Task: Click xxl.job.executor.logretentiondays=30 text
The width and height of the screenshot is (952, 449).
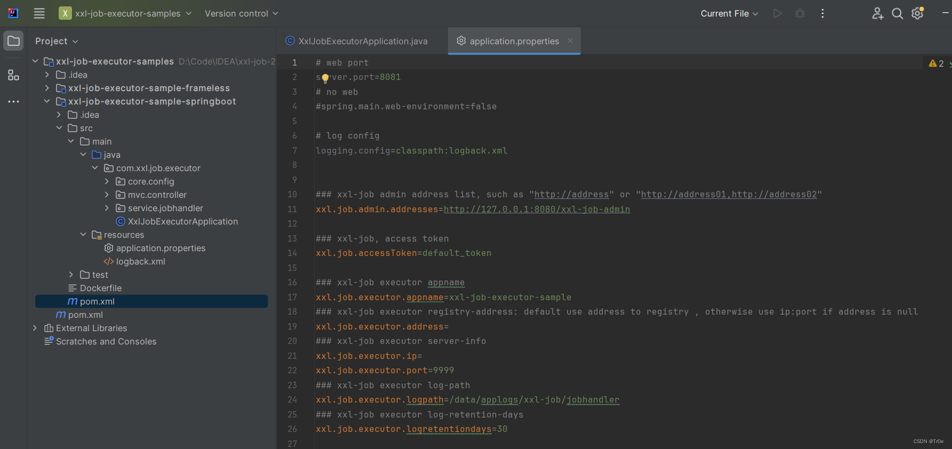Action: click(411, 429)
